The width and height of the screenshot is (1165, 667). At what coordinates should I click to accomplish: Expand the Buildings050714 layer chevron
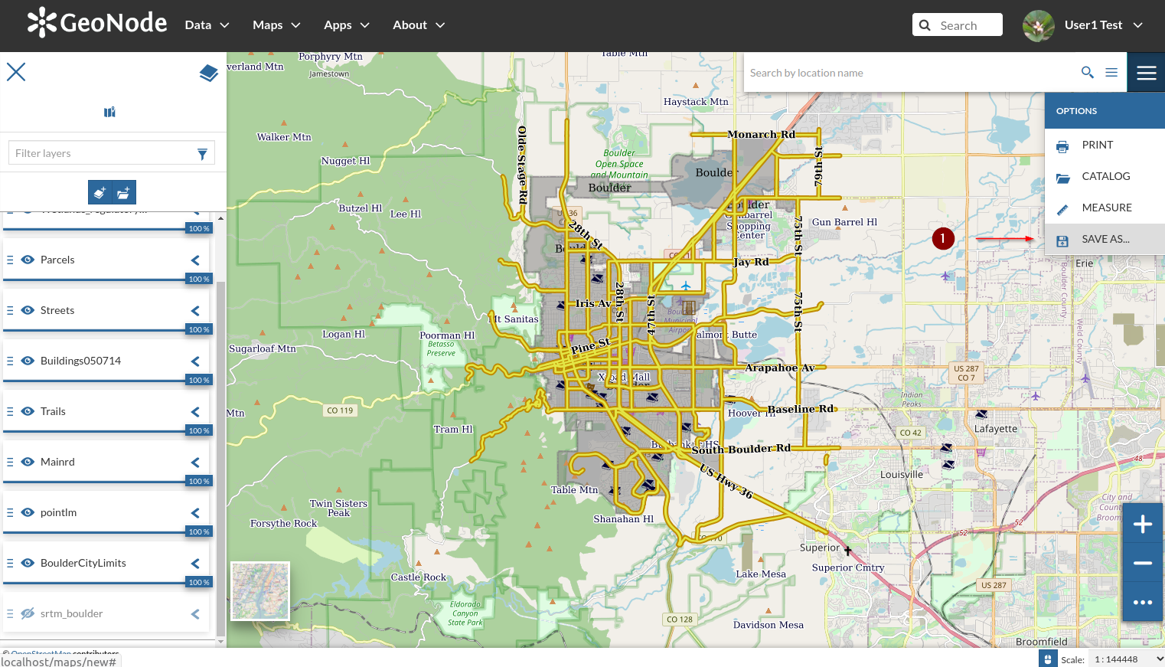tap(195, 361)
